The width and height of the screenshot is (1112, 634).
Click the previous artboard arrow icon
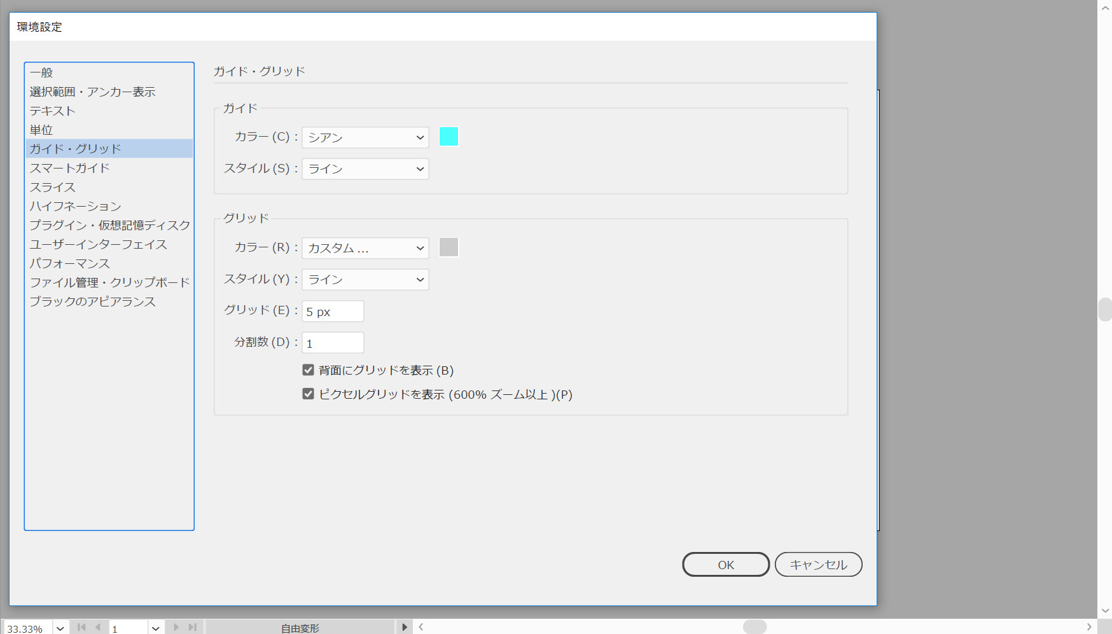pyautogui.click(x=97, y=627)
